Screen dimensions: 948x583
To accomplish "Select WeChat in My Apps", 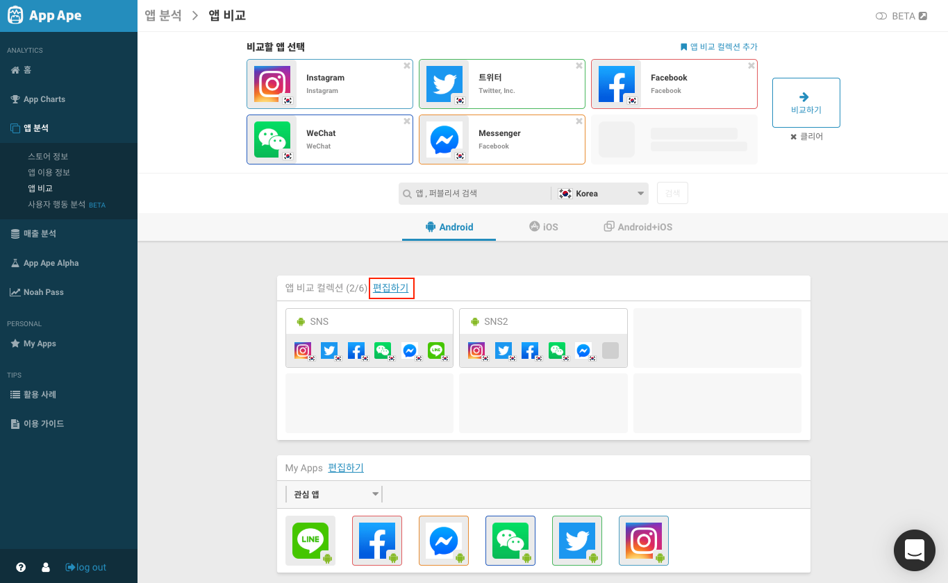I will (510, 541).
